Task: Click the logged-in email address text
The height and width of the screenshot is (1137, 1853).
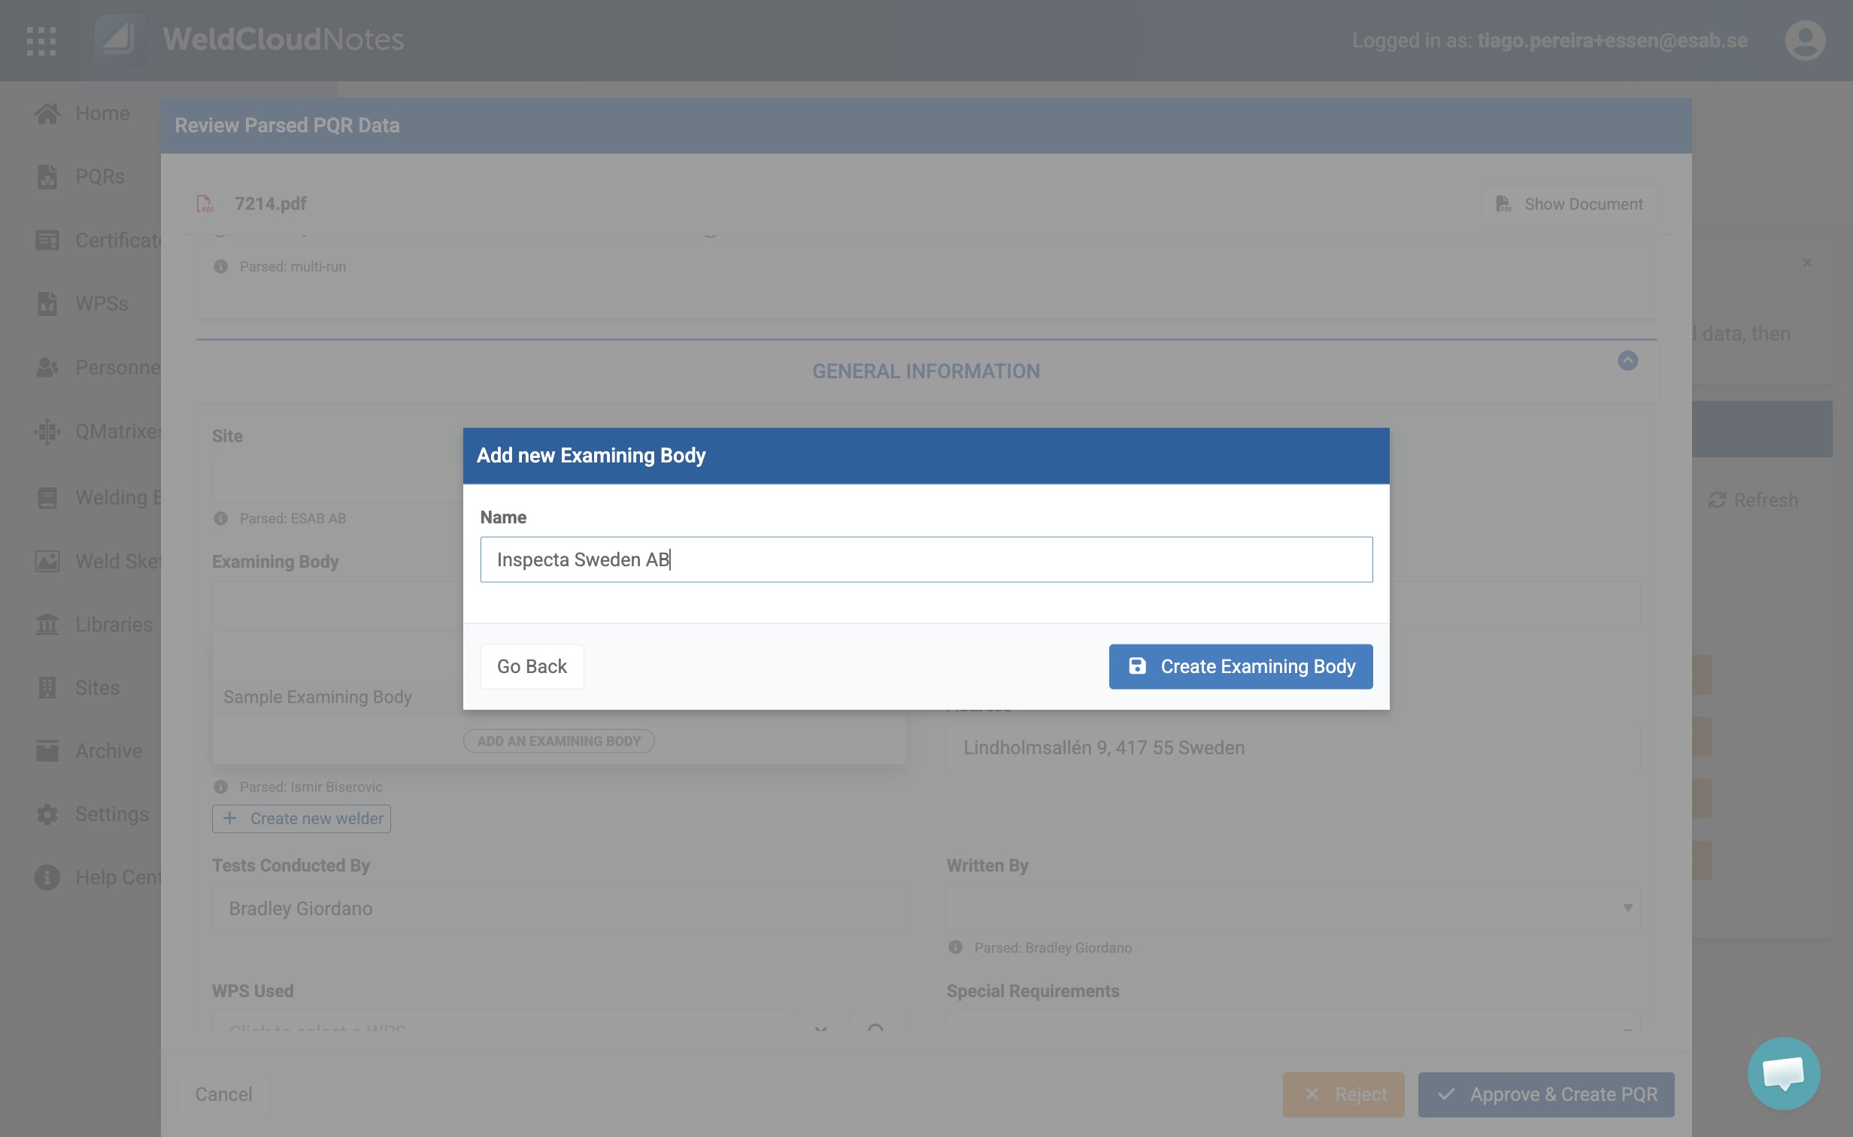Action: 1612,41
